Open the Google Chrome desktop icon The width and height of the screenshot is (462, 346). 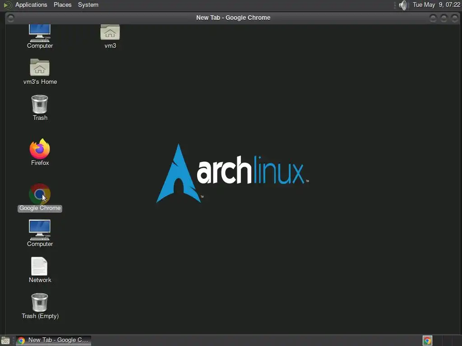(x=40, y=194)
